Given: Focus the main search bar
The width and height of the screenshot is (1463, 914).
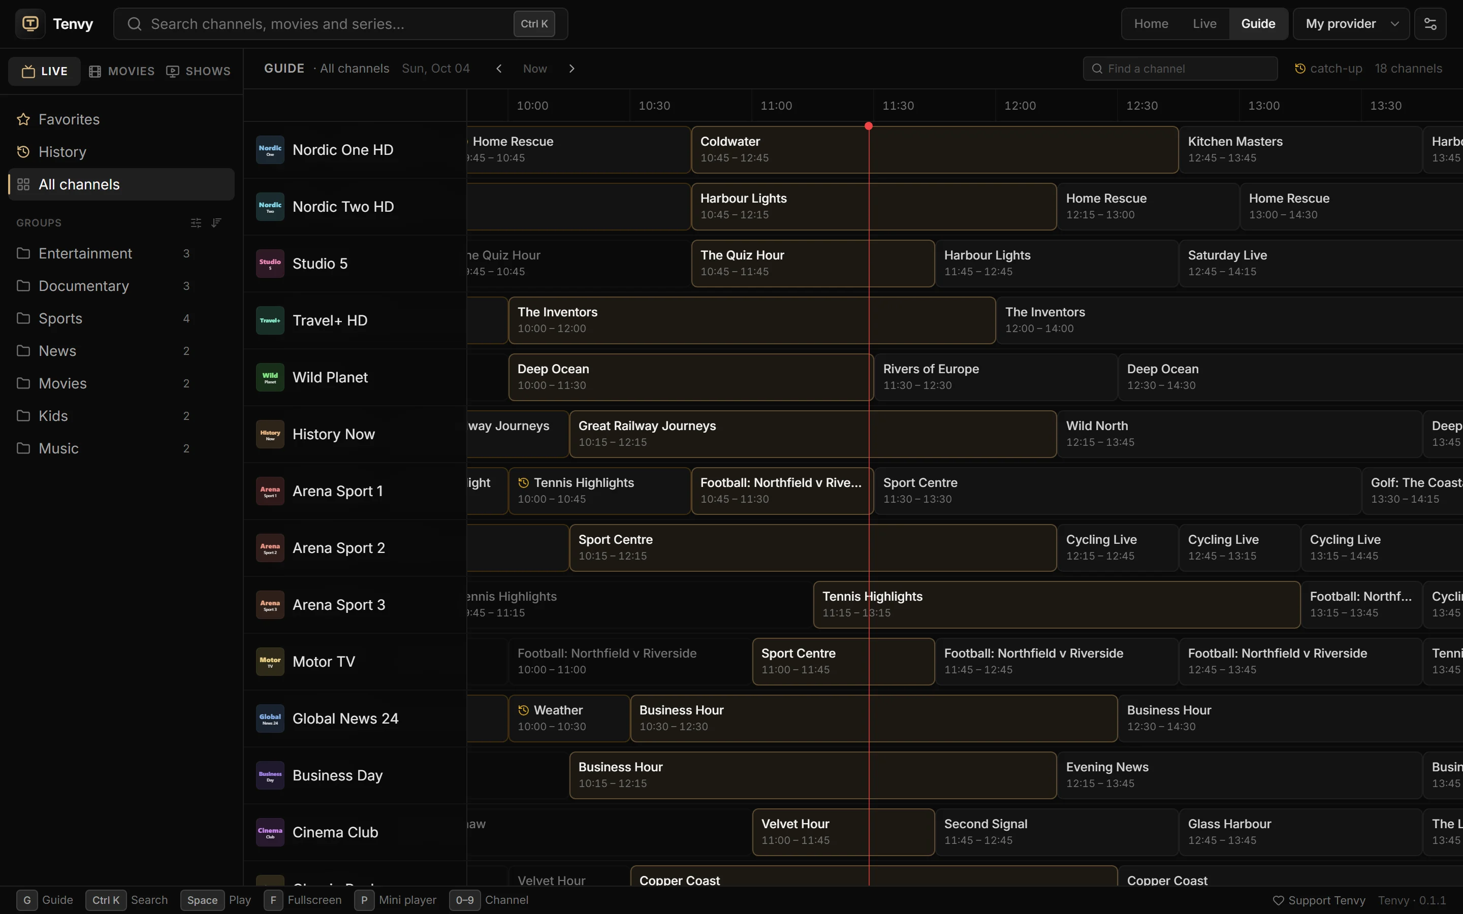Looking at the screenshot, I should click(x=340, y=23).
